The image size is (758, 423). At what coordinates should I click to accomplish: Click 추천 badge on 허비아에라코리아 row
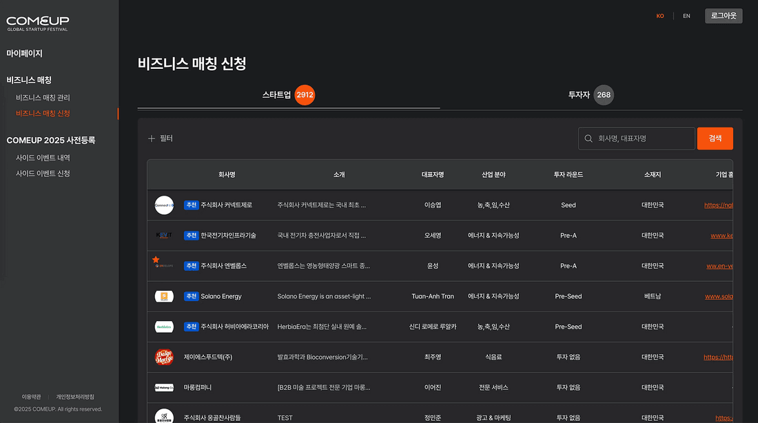tap(191, 327)
